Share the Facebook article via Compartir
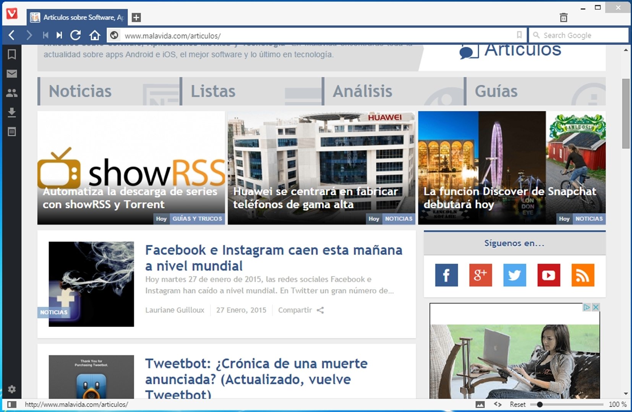Image resolution: width=632 pixels, height=412 pixels. pyautogui.click(x=301, y=310)
